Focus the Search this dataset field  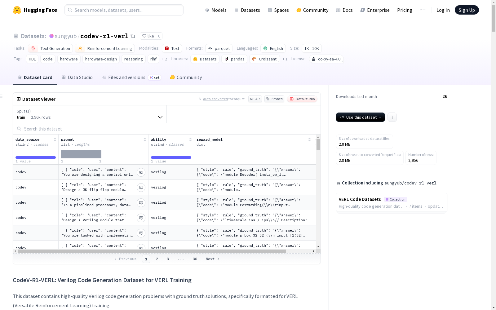click(x=167, y=129)
